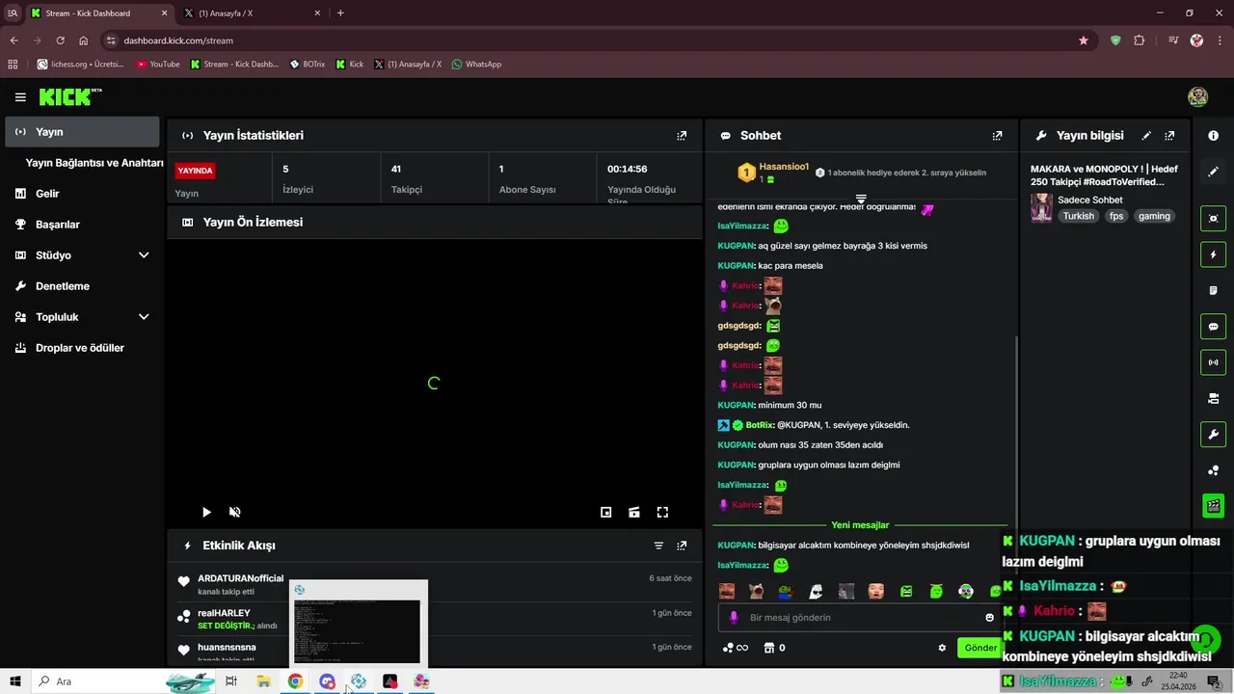Viewport: 1234px width, 694px height.
Task: Open the Etkinlik Akışı filter icon
Action: [658, 546]
